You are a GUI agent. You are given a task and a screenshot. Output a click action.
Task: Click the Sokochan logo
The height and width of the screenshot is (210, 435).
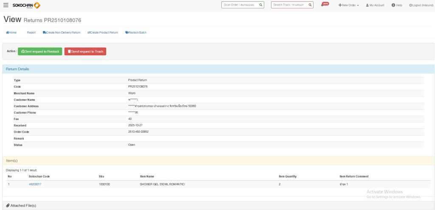[x=26, y=5]
